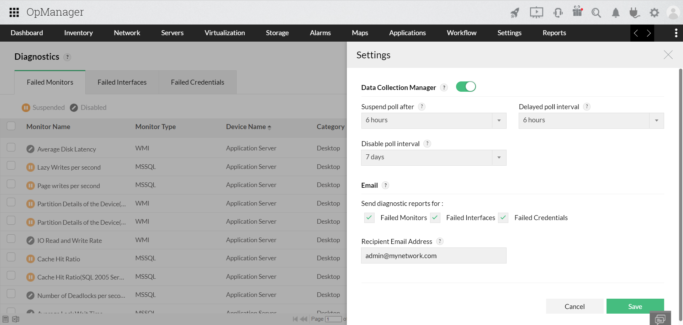683x325 pixels.
Task: Click the Save button
Action: 635,307
